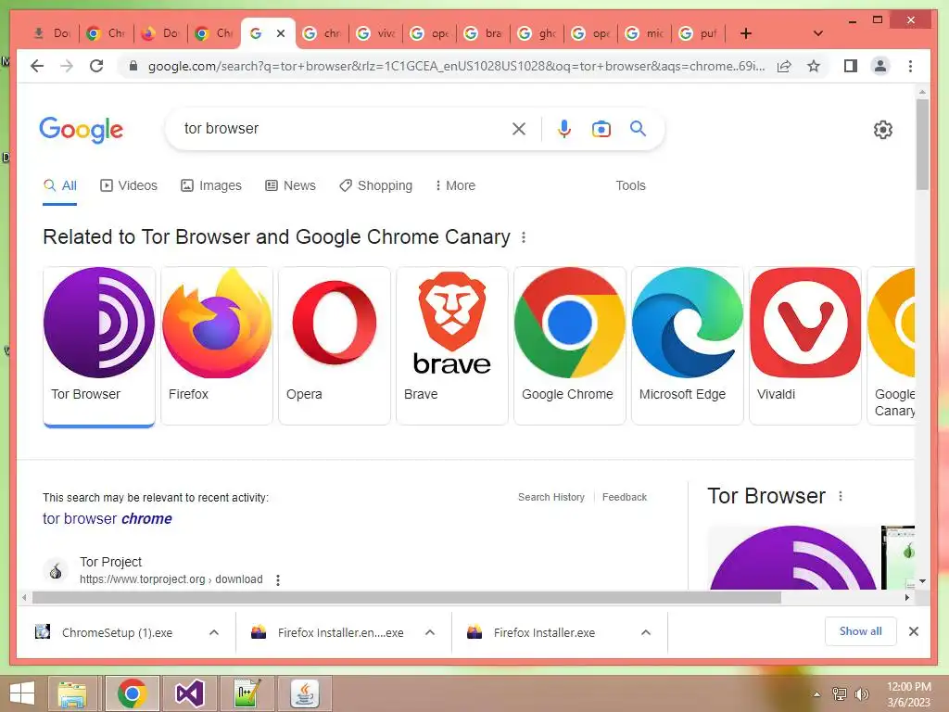Focus the Chrome address bar URL
This screenshot has width=949, height=712.
coord(456,66)
